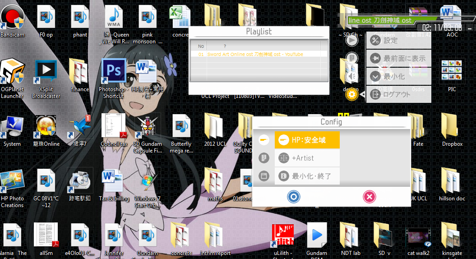Open the finance folder

(80, 76)
